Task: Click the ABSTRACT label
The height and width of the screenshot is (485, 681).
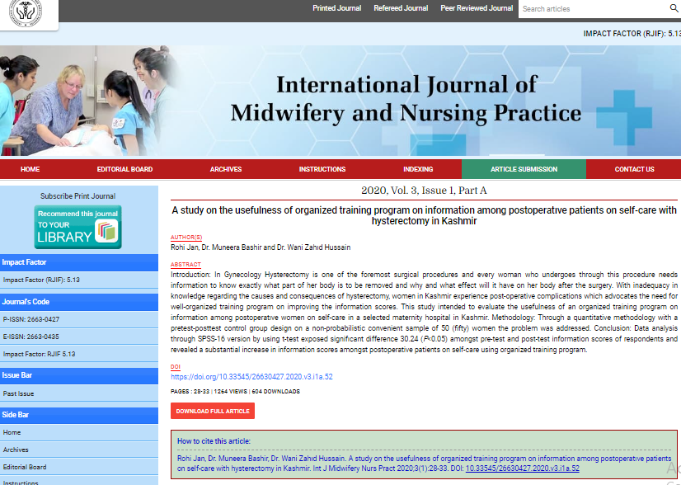Action: tap(186, 264)
